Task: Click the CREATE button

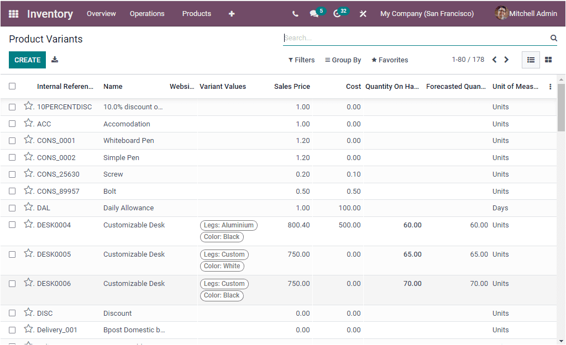Action: pos(27,59)
